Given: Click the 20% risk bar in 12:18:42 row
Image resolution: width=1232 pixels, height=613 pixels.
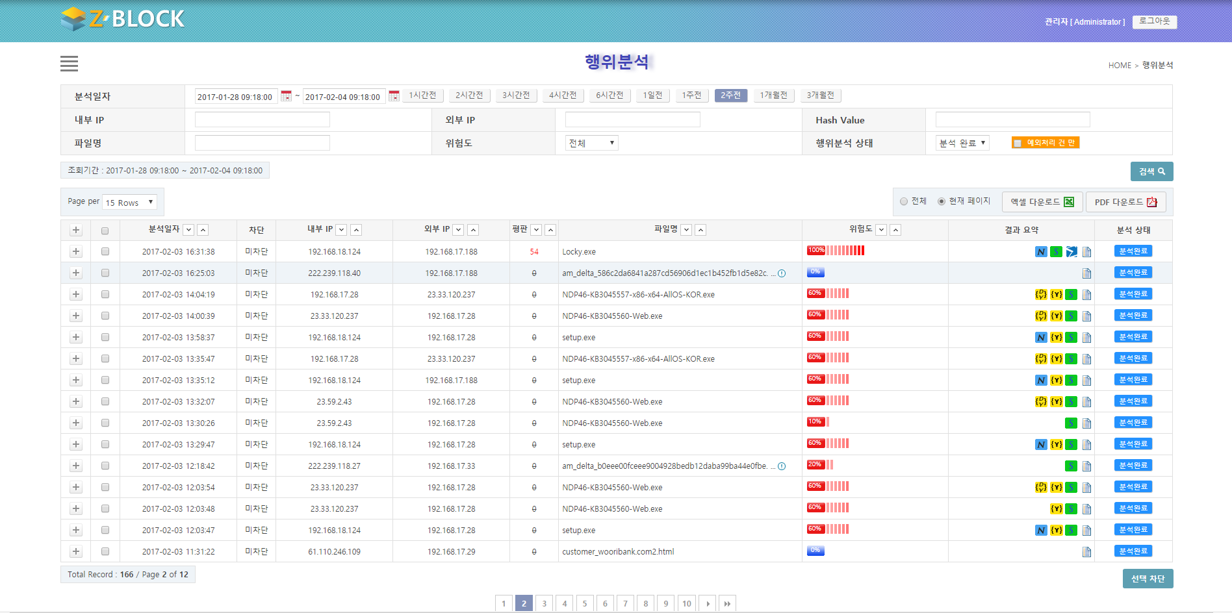Looking at the screenshot, I should (820, 465).
